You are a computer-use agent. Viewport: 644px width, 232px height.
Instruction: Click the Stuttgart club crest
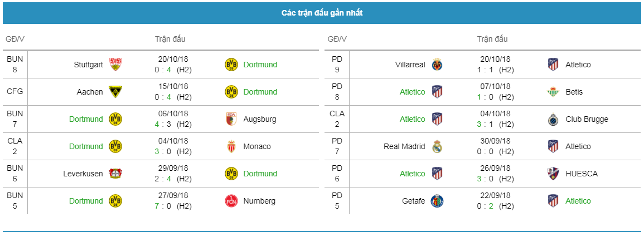tap(115, 65)
